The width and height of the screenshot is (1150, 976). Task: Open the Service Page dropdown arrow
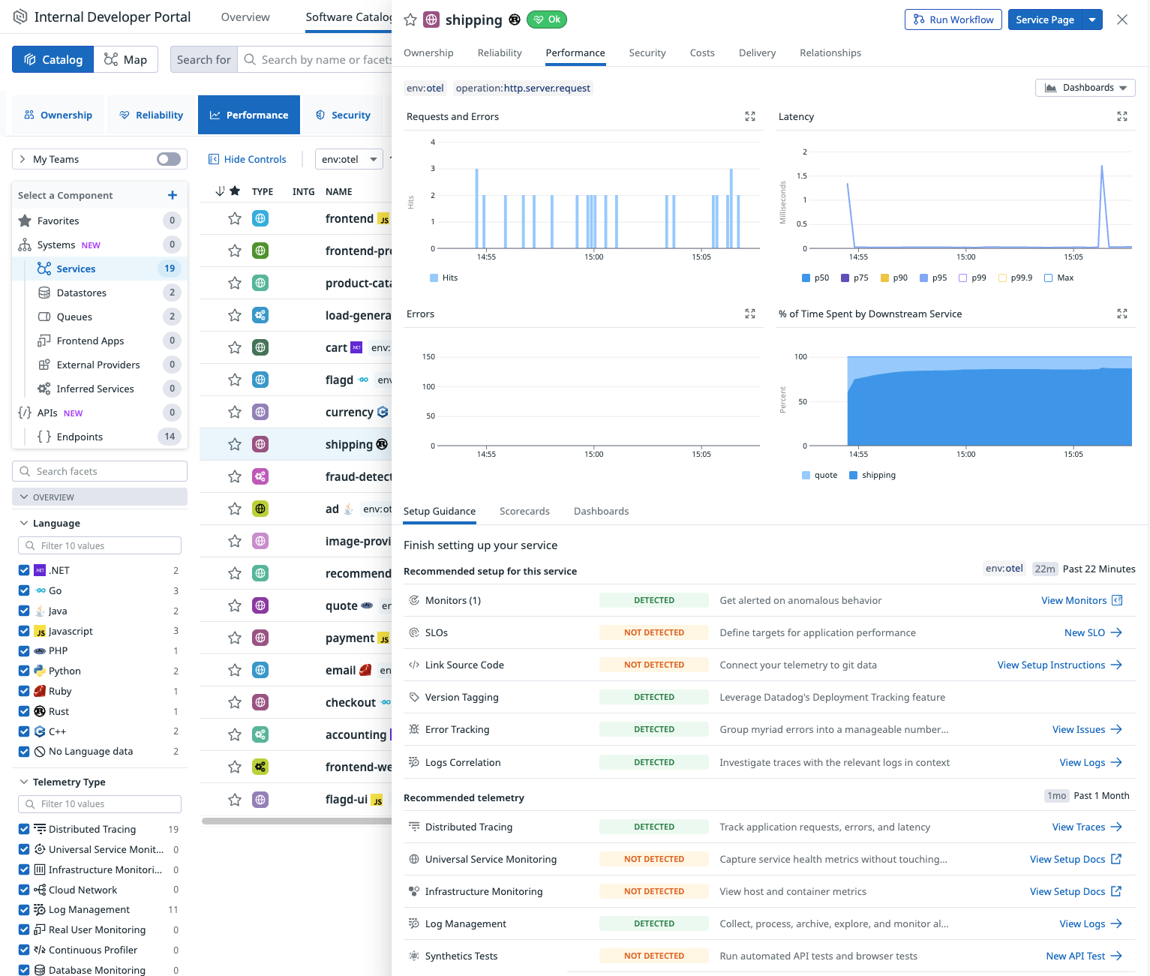coord(1093,20)
